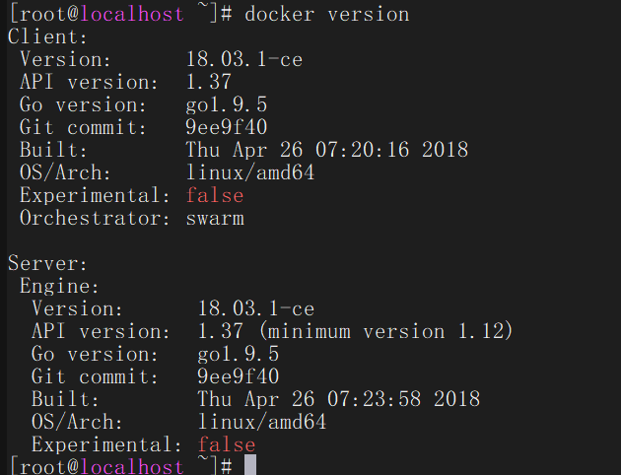
Task: Click the Server Git commit hash 9ee9f40
Action: pyautogui.click(x=238, y=376)
